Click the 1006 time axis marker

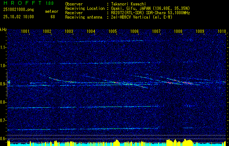pos(134,31)
